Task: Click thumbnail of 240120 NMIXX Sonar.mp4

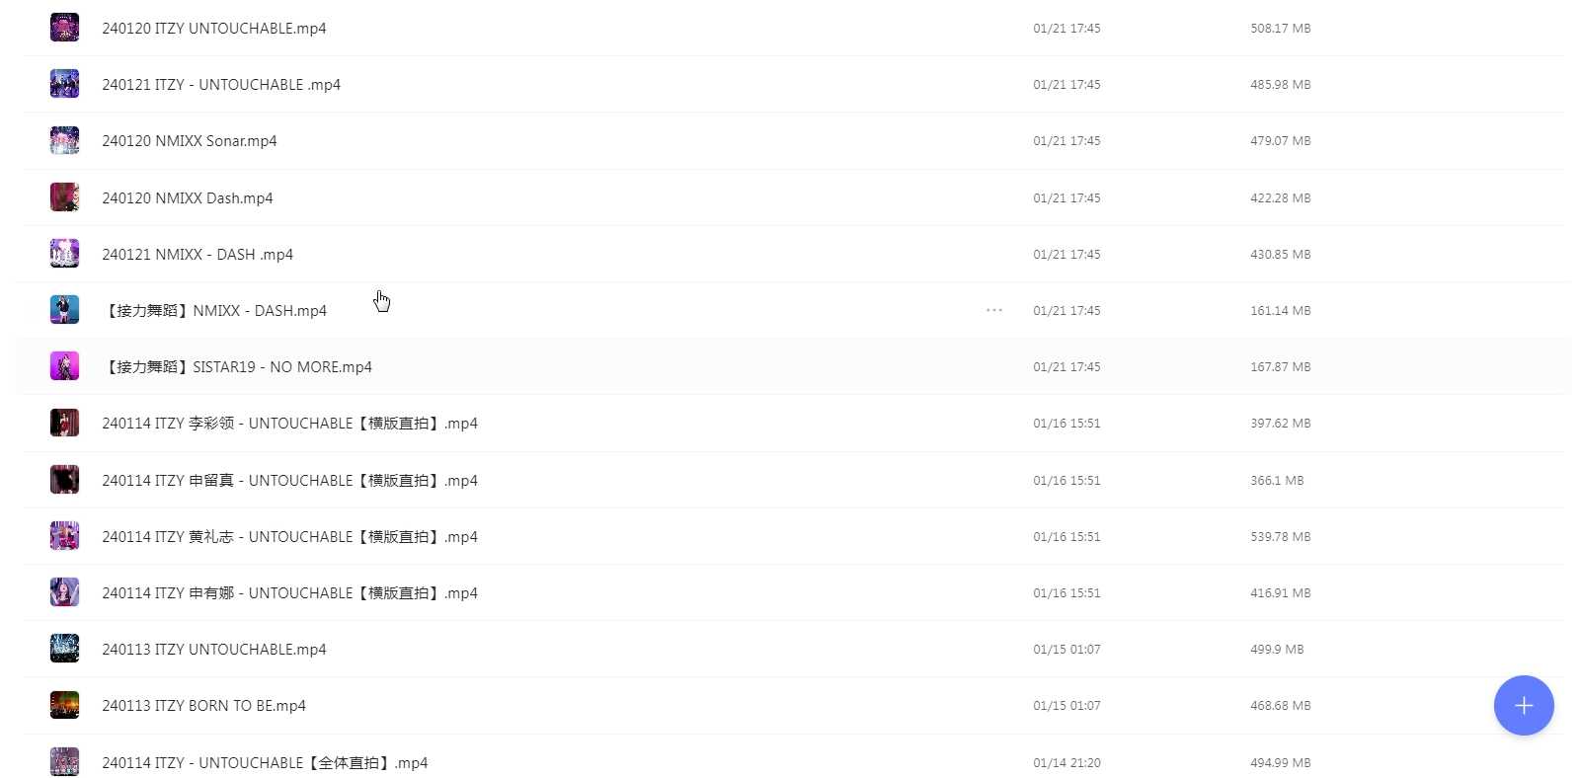Action: pos(64,140)
